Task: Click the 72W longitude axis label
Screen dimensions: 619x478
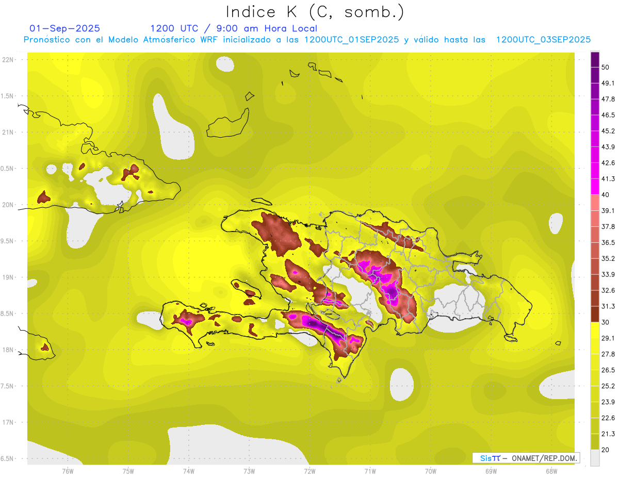Action: (309, 471)
